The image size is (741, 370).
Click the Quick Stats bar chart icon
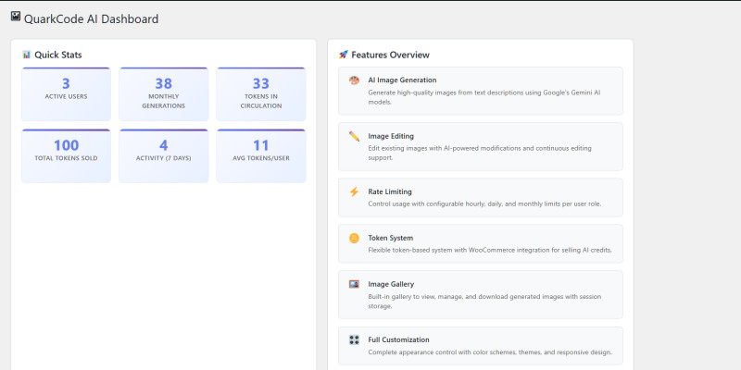click(x=27, y=55)
